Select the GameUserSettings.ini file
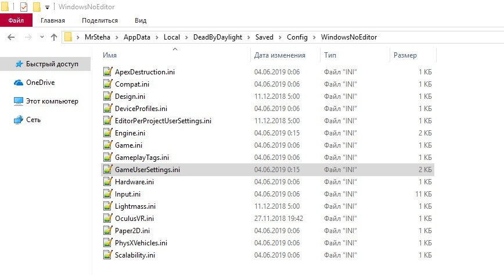The height and width of the screenshot is (275, 504). pos(147,169)
